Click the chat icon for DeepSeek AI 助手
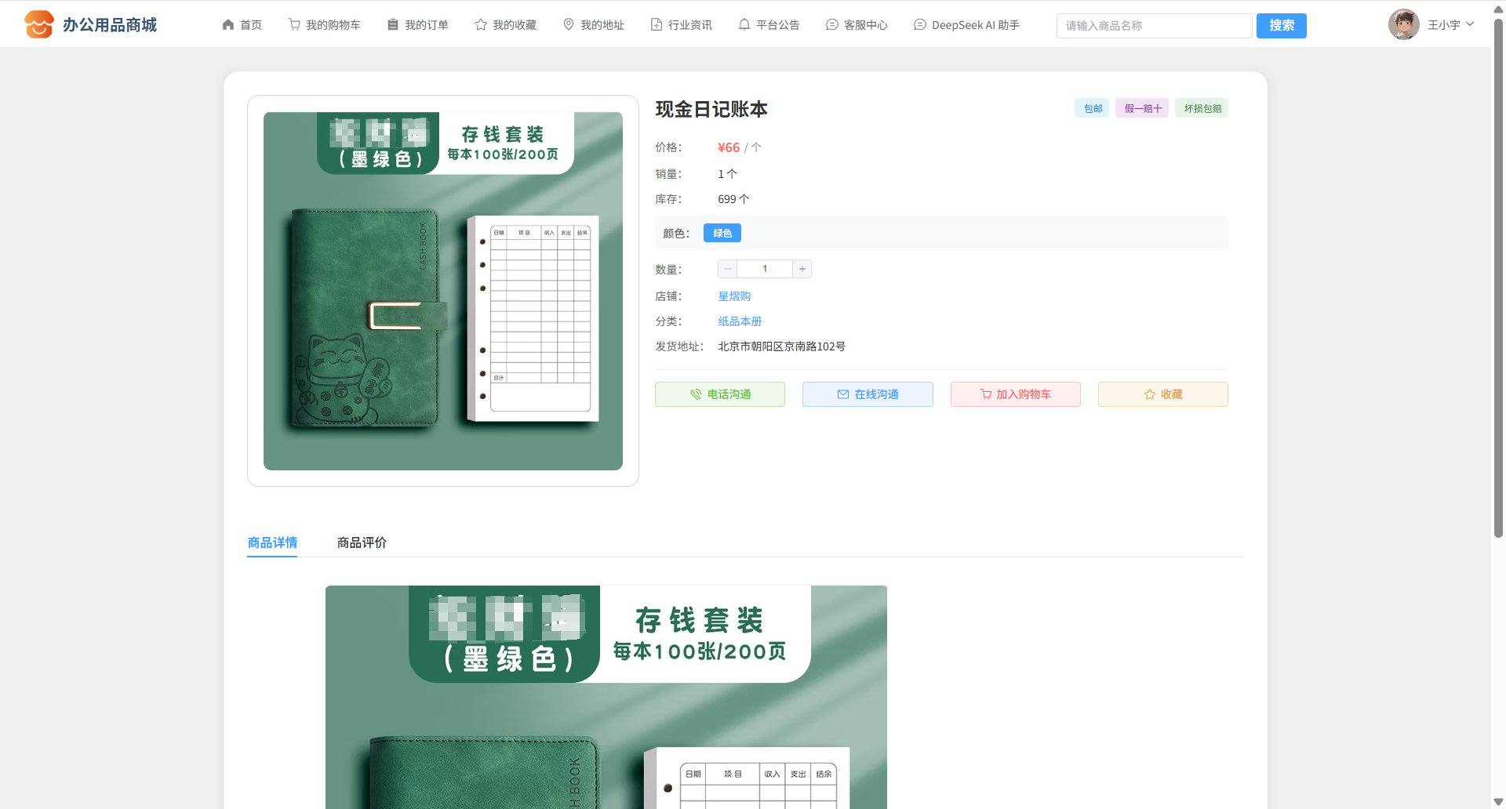Image resolution: width=1506 pixels, height=809 pixels. click(920, 25)
